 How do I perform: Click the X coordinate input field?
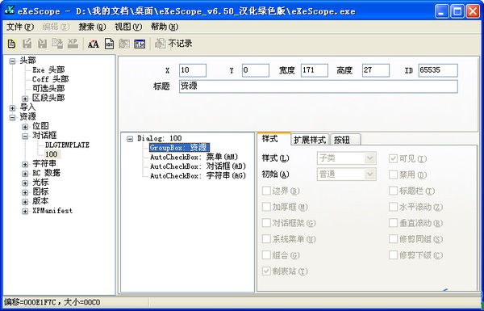193,70
